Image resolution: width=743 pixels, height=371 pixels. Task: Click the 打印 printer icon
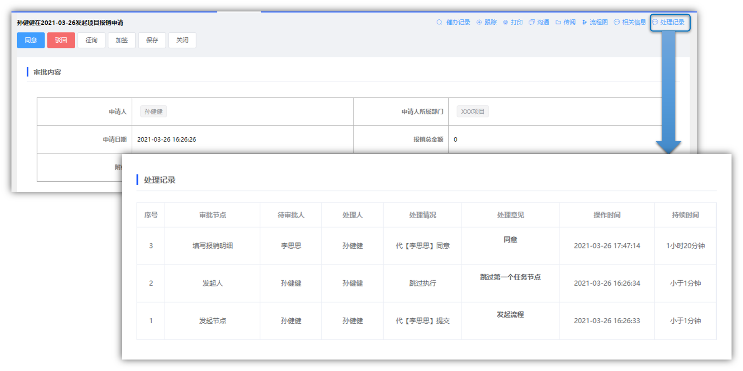click(x=505, y=22)
